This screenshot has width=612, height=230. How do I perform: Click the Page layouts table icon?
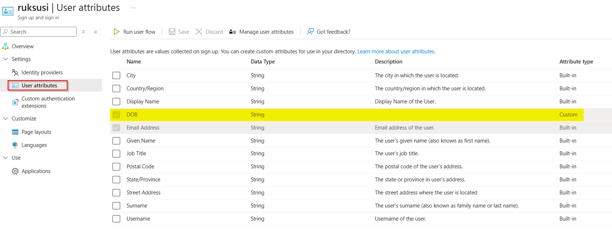15,132
